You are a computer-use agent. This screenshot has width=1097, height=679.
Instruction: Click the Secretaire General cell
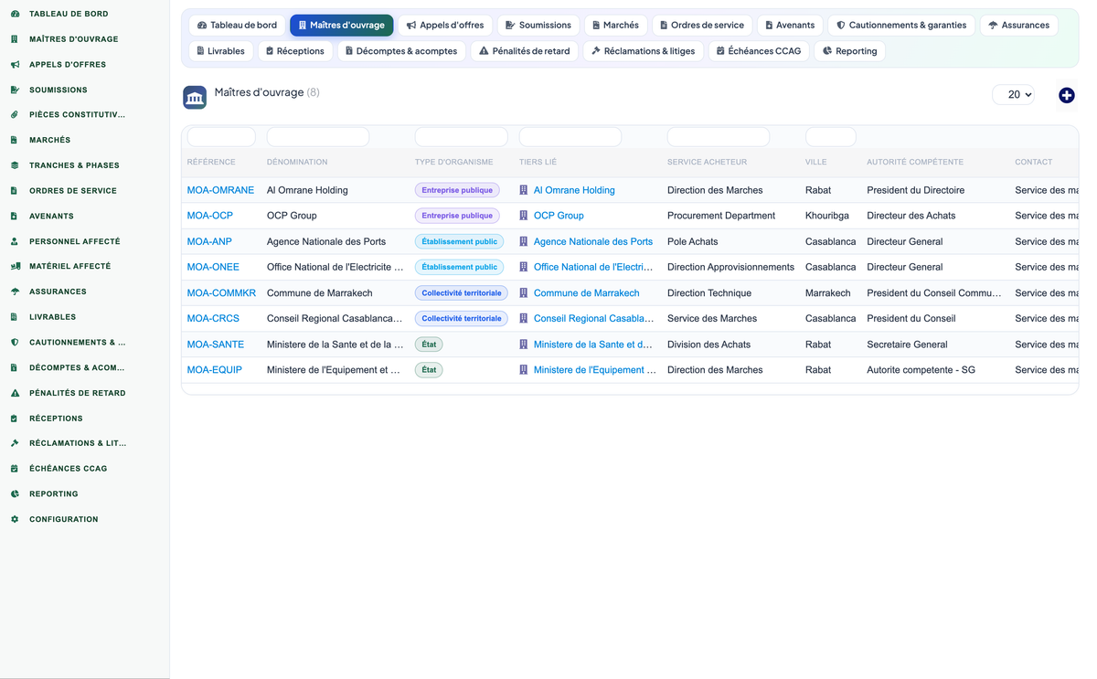(907, 345)
